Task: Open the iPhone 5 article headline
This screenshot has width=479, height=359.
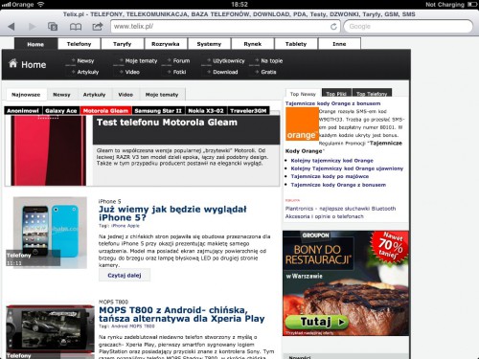Action: click(172, 213)
